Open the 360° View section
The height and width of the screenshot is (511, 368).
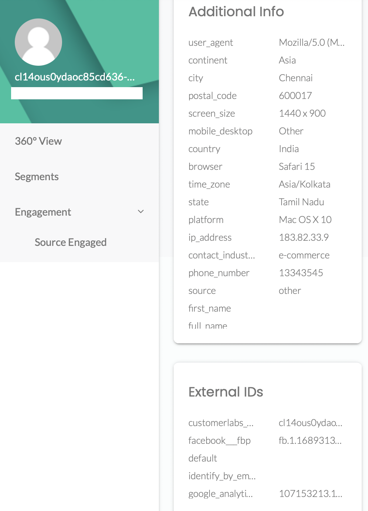click(x=38, y=141)
